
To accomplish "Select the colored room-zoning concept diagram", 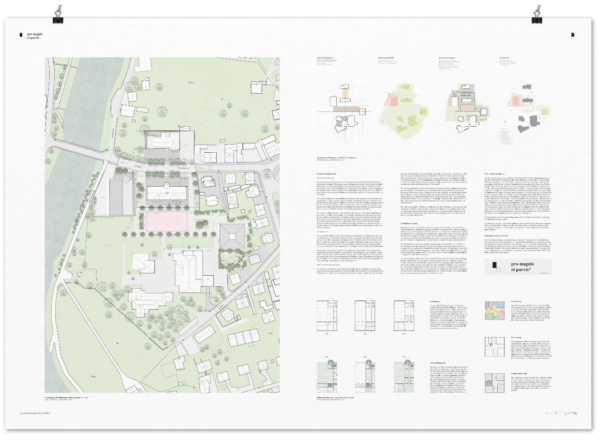I will pos(494,310).
